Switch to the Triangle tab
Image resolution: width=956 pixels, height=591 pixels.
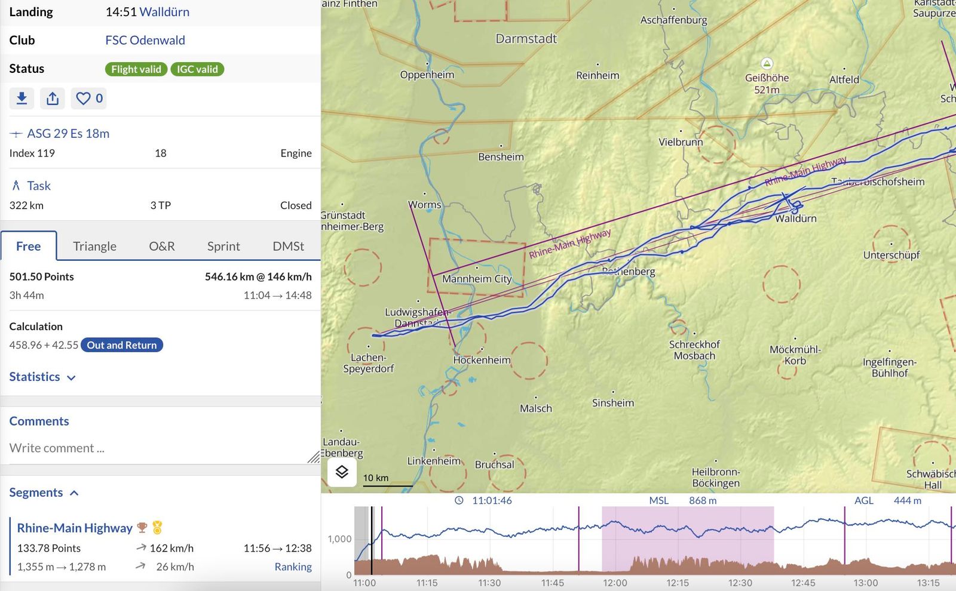tap(94, 246)
